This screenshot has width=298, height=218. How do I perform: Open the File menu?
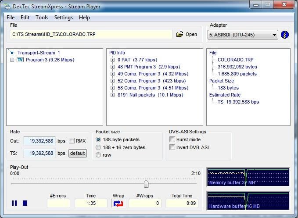(x=11, y=18)
